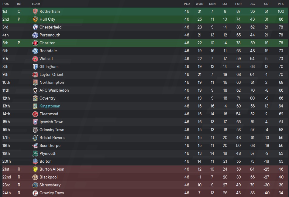Open the Kingstonian team link

[50, 106]
